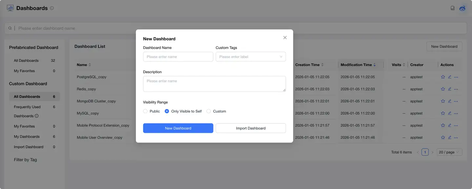Favorite the PostgreSQL_copy dashboard via star icon

pos(443,77)
